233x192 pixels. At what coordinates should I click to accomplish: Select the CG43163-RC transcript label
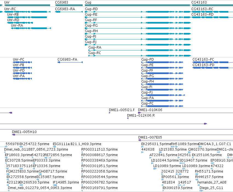click(202, 9)
